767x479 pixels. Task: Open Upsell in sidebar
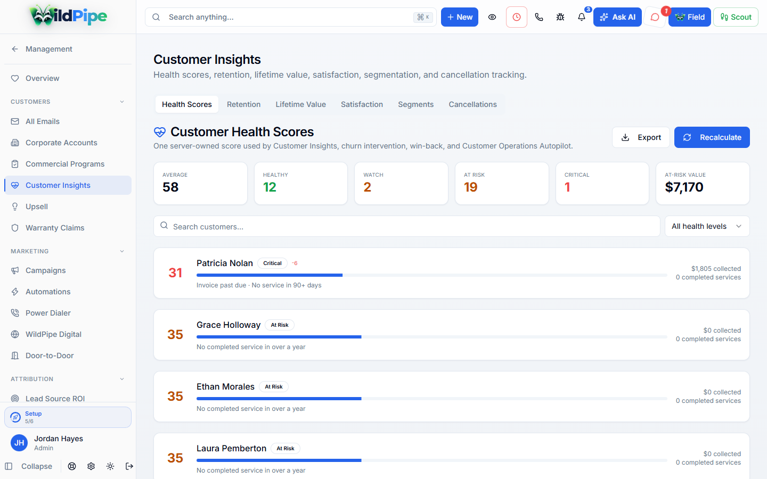pos(68,207)
